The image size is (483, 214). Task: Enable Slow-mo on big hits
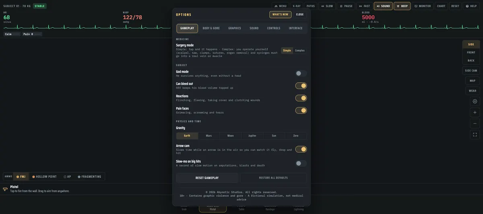301,163
